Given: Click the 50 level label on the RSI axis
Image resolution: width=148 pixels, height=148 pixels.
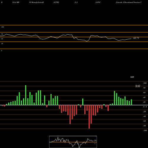Looking at the screenshot, I should 2,39.
